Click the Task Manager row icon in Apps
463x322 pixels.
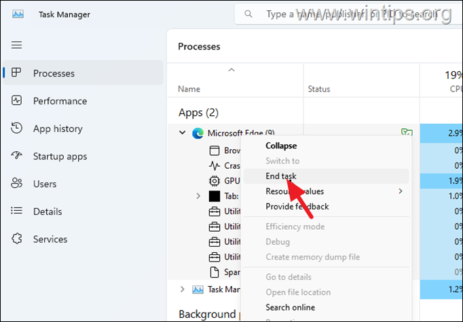198,289
